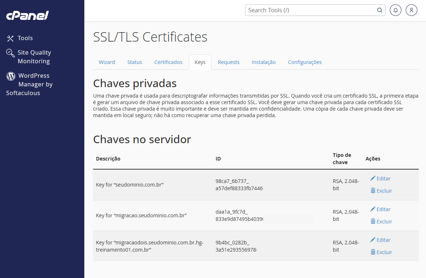Click the search magnifier icon
The image size is (426, 278).
click(x=380, y=10)
